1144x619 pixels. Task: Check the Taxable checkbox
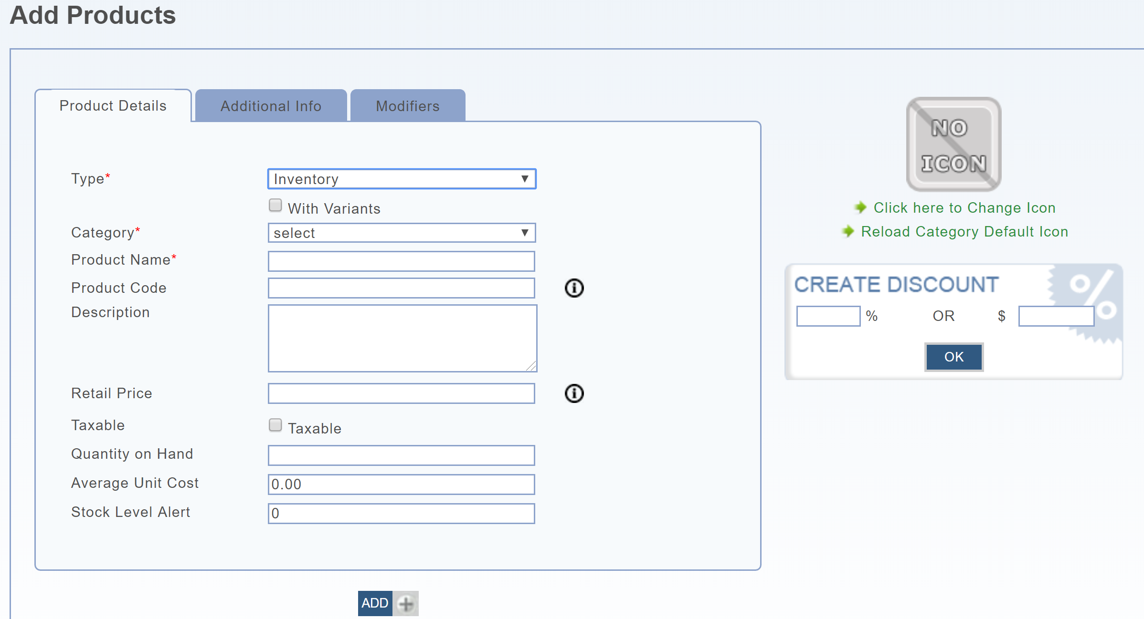pyautogui.click(x=275, y=425)
